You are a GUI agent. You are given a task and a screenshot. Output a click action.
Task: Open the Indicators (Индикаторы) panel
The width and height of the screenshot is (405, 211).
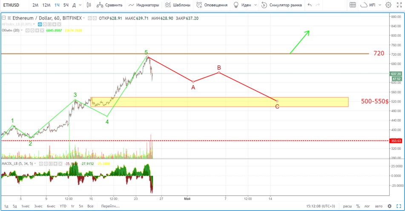(144, 5)
